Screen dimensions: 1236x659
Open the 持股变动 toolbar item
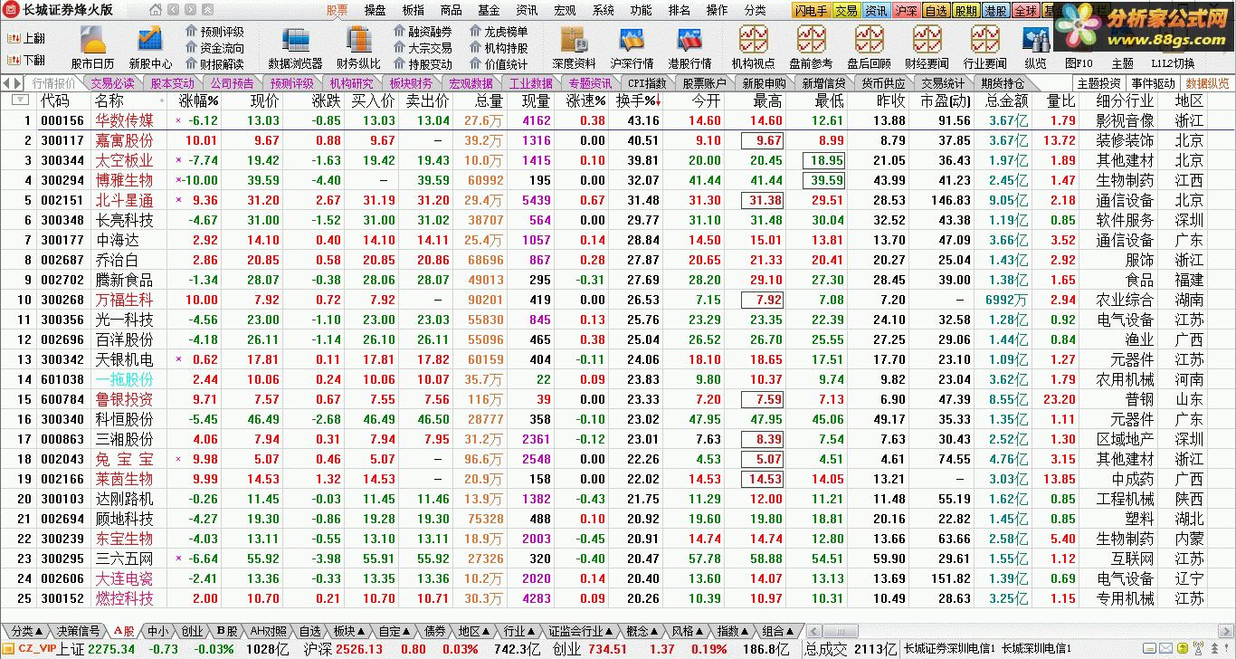[423, 64]
